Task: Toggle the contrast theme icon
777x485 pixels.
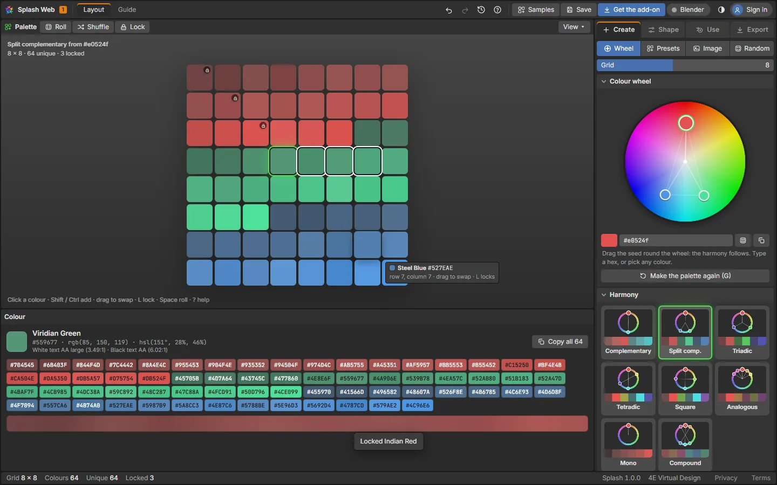Action: [721, 10]
